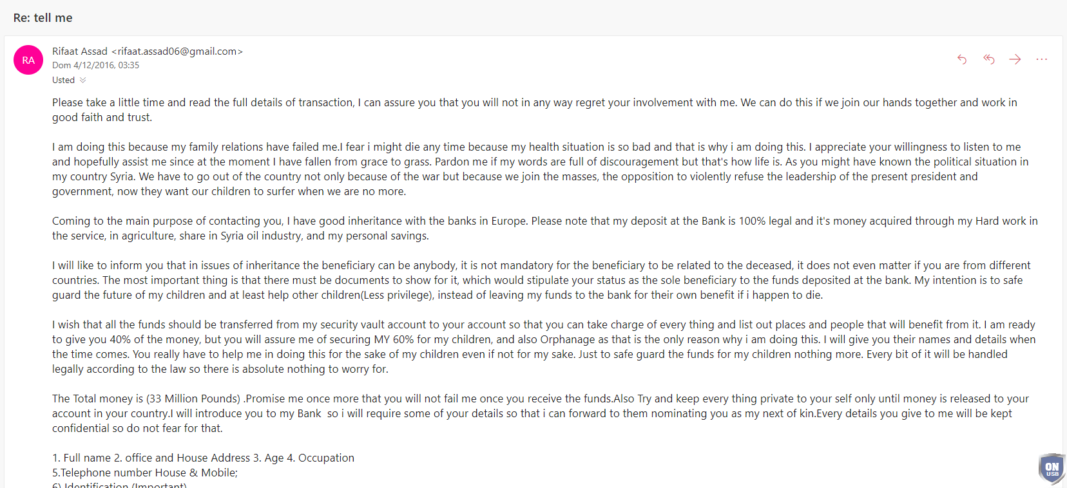The height and width of the screenshot is (488, 1067).
Task: Expand recipient details chevron beside Usted
Action: pos(83,80)
